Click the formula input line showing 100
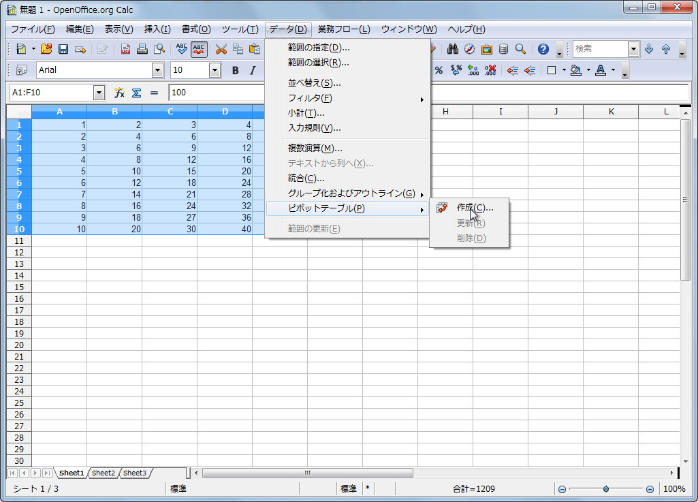The image size is (698, 502). pyautogui.click(x=429, y=93)
